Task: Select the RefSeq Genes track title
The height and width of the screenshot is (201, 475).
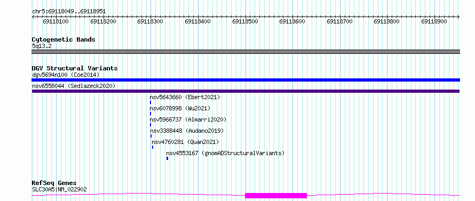Action: click(x=54, y=183)
